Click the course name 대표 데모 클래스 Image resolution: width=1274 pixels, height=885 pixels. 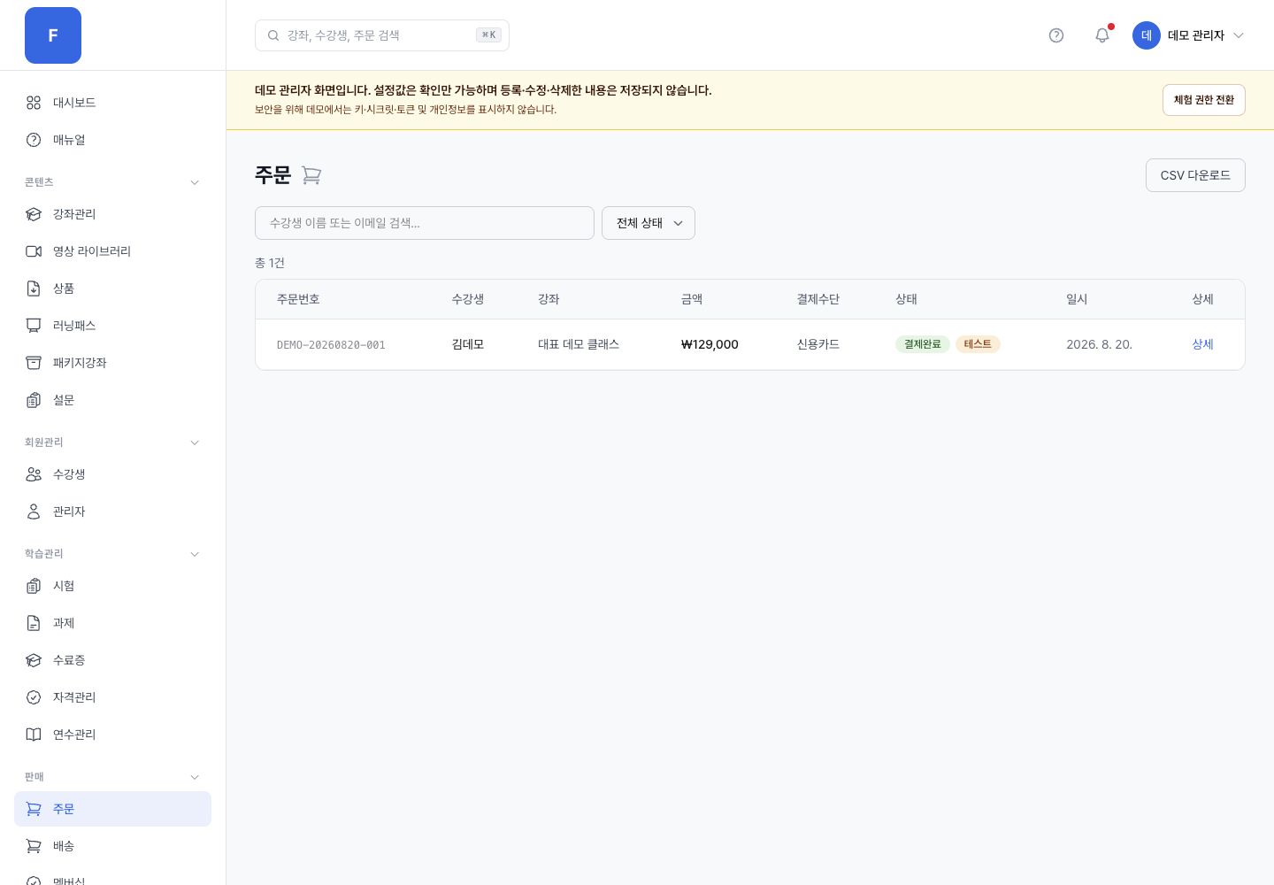point(579,344)
